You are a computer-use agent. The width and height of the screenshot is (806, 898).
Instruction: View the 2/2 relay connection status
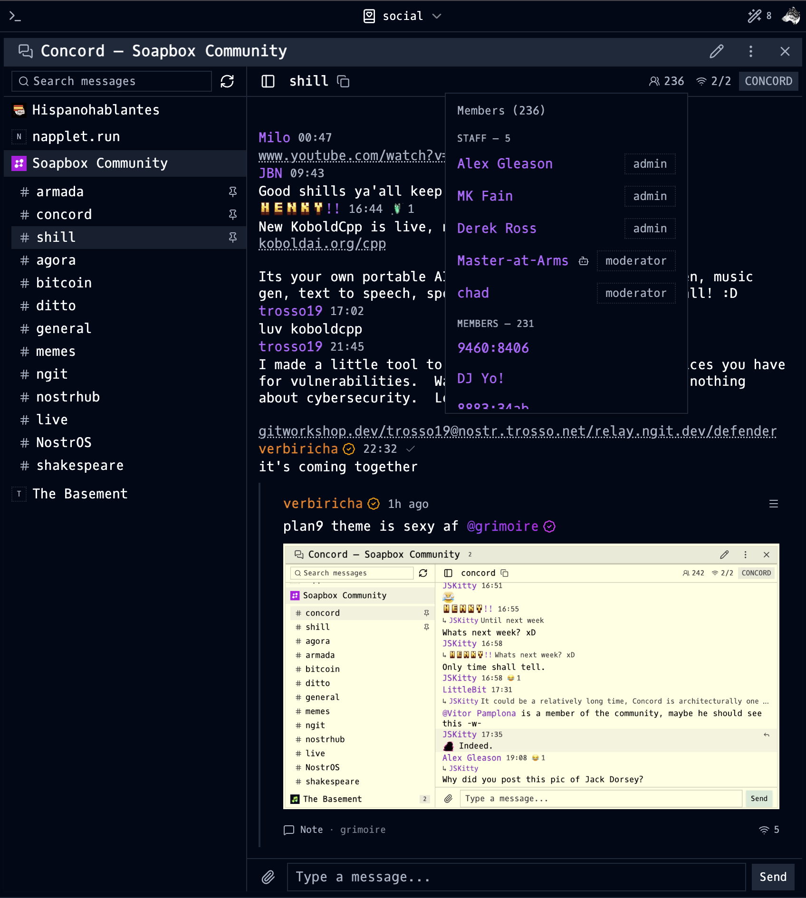pyautogui.click(x=713, y=81)
